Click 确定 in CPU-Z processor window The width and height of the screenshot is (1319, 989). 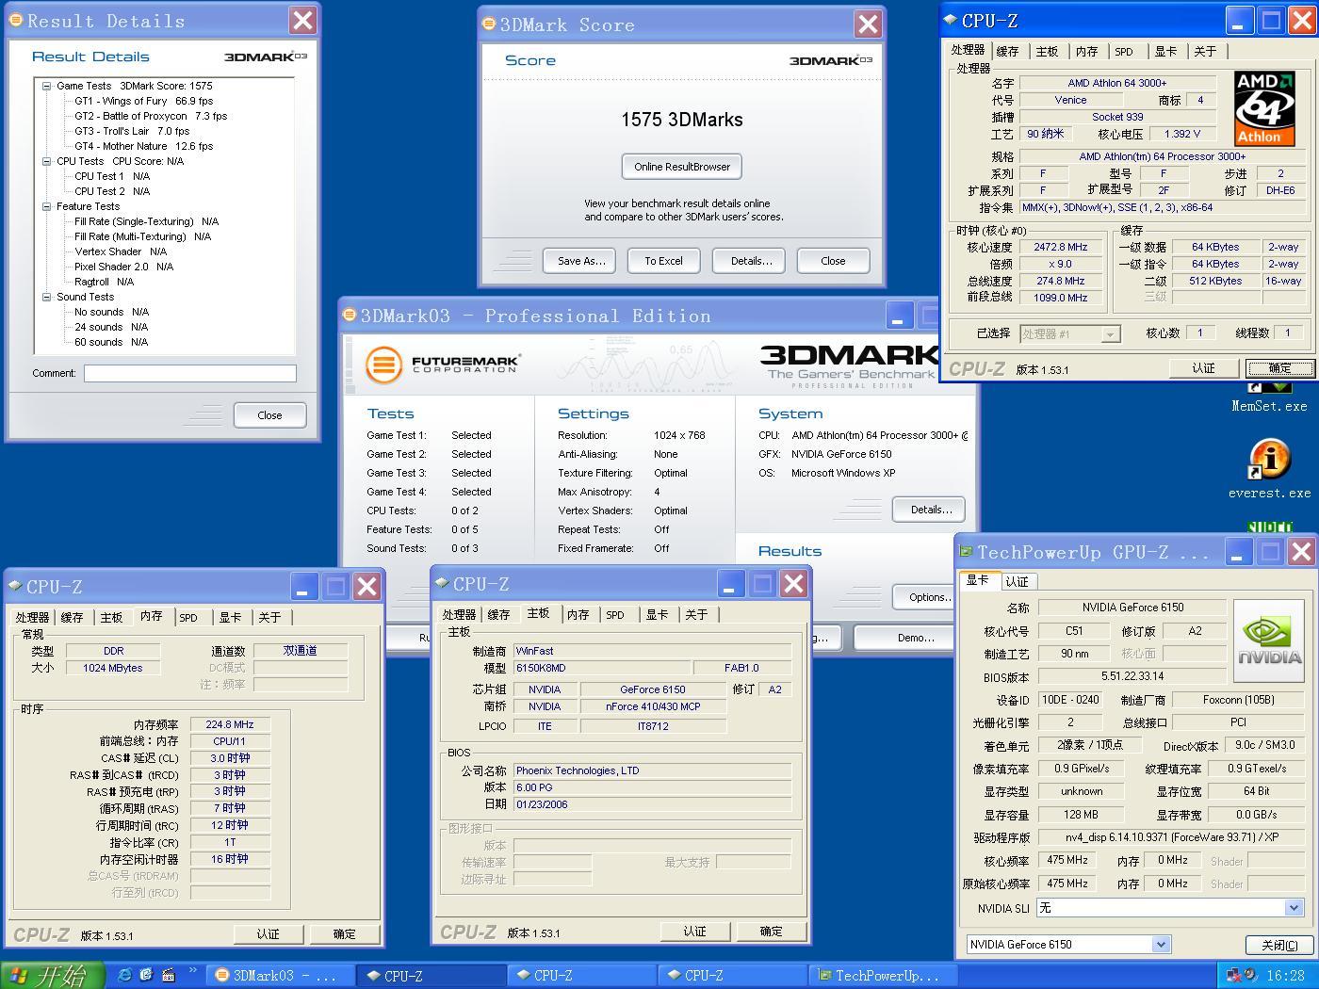(1279, 368)
